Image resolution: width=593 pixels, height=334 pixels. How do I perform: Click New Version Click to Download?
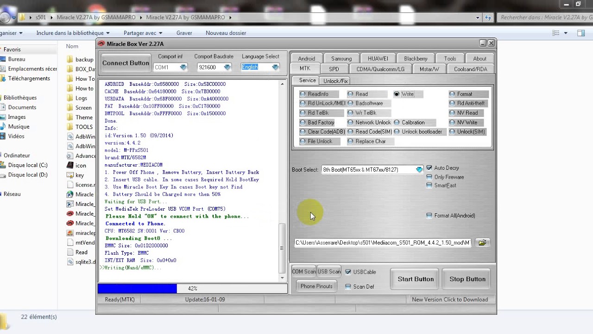450,300
